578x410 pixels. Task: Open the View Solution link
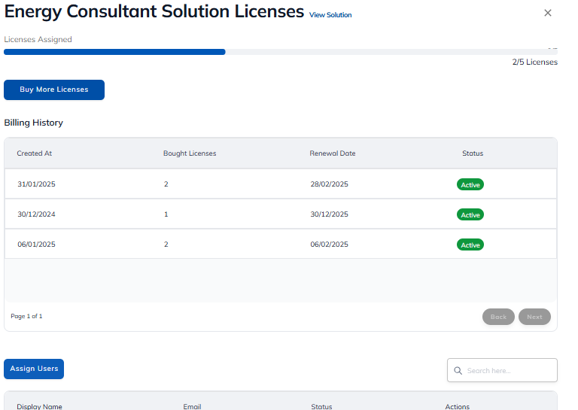coord(330,15)
